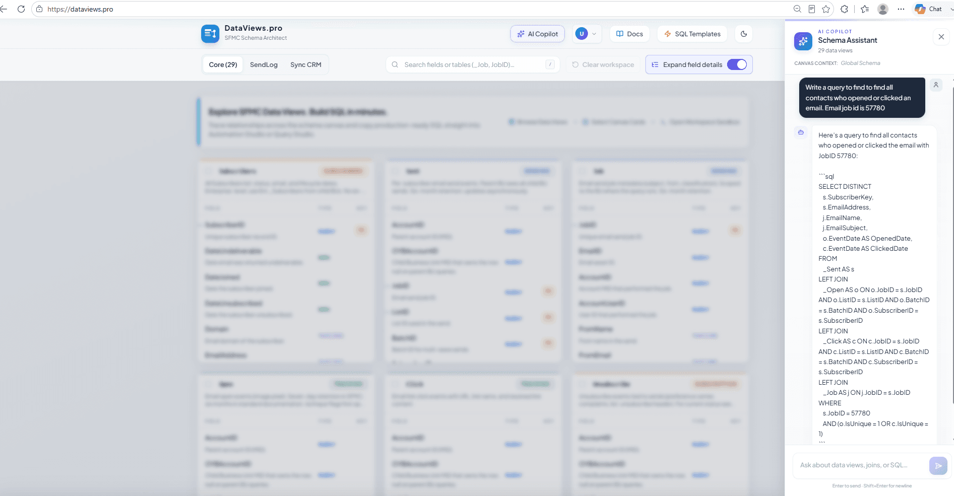Click the DataViews.pro logo icon

(210, 34)
